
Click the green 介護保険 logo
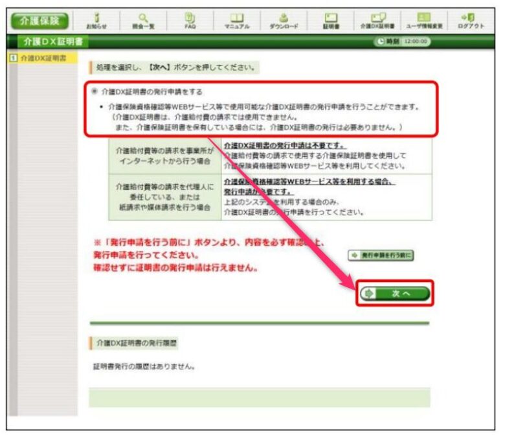coord(41,20)
